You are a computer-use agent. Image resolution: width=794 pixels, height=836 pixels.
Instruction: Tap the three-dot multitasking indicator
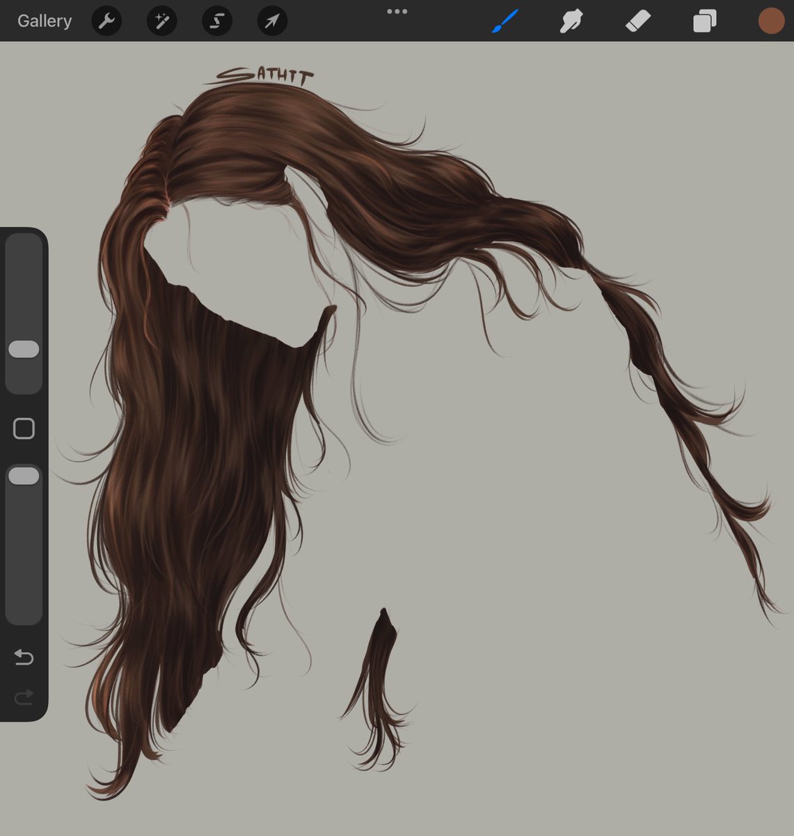(x=397, y=11)
